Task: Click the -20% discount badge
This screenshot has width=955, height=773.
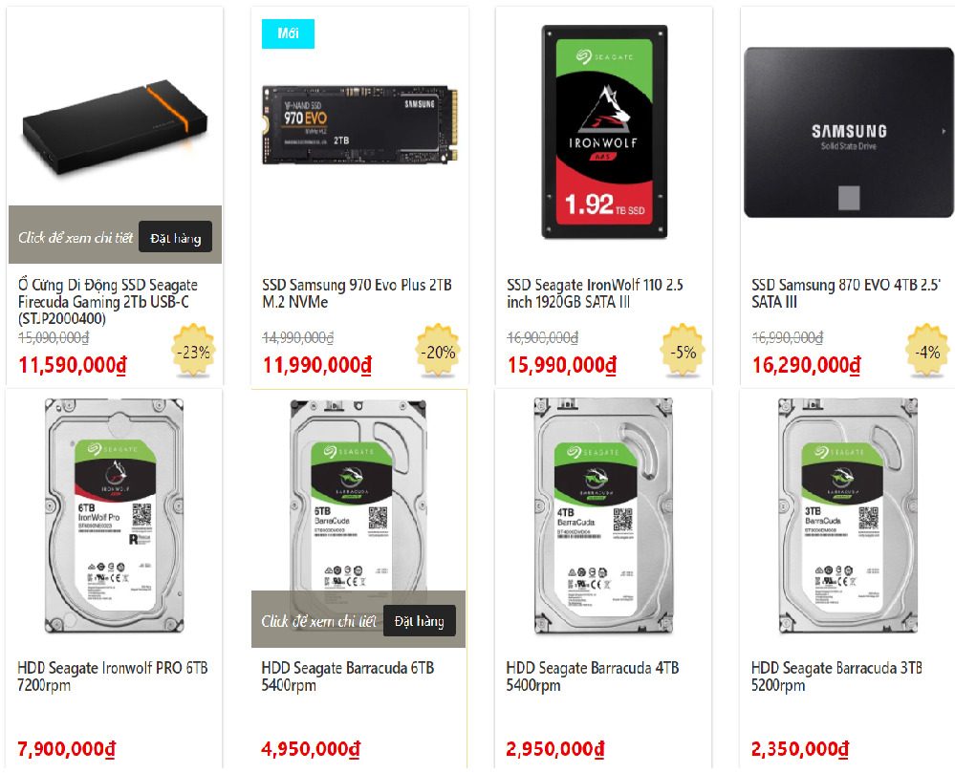Action: (438, 352)
